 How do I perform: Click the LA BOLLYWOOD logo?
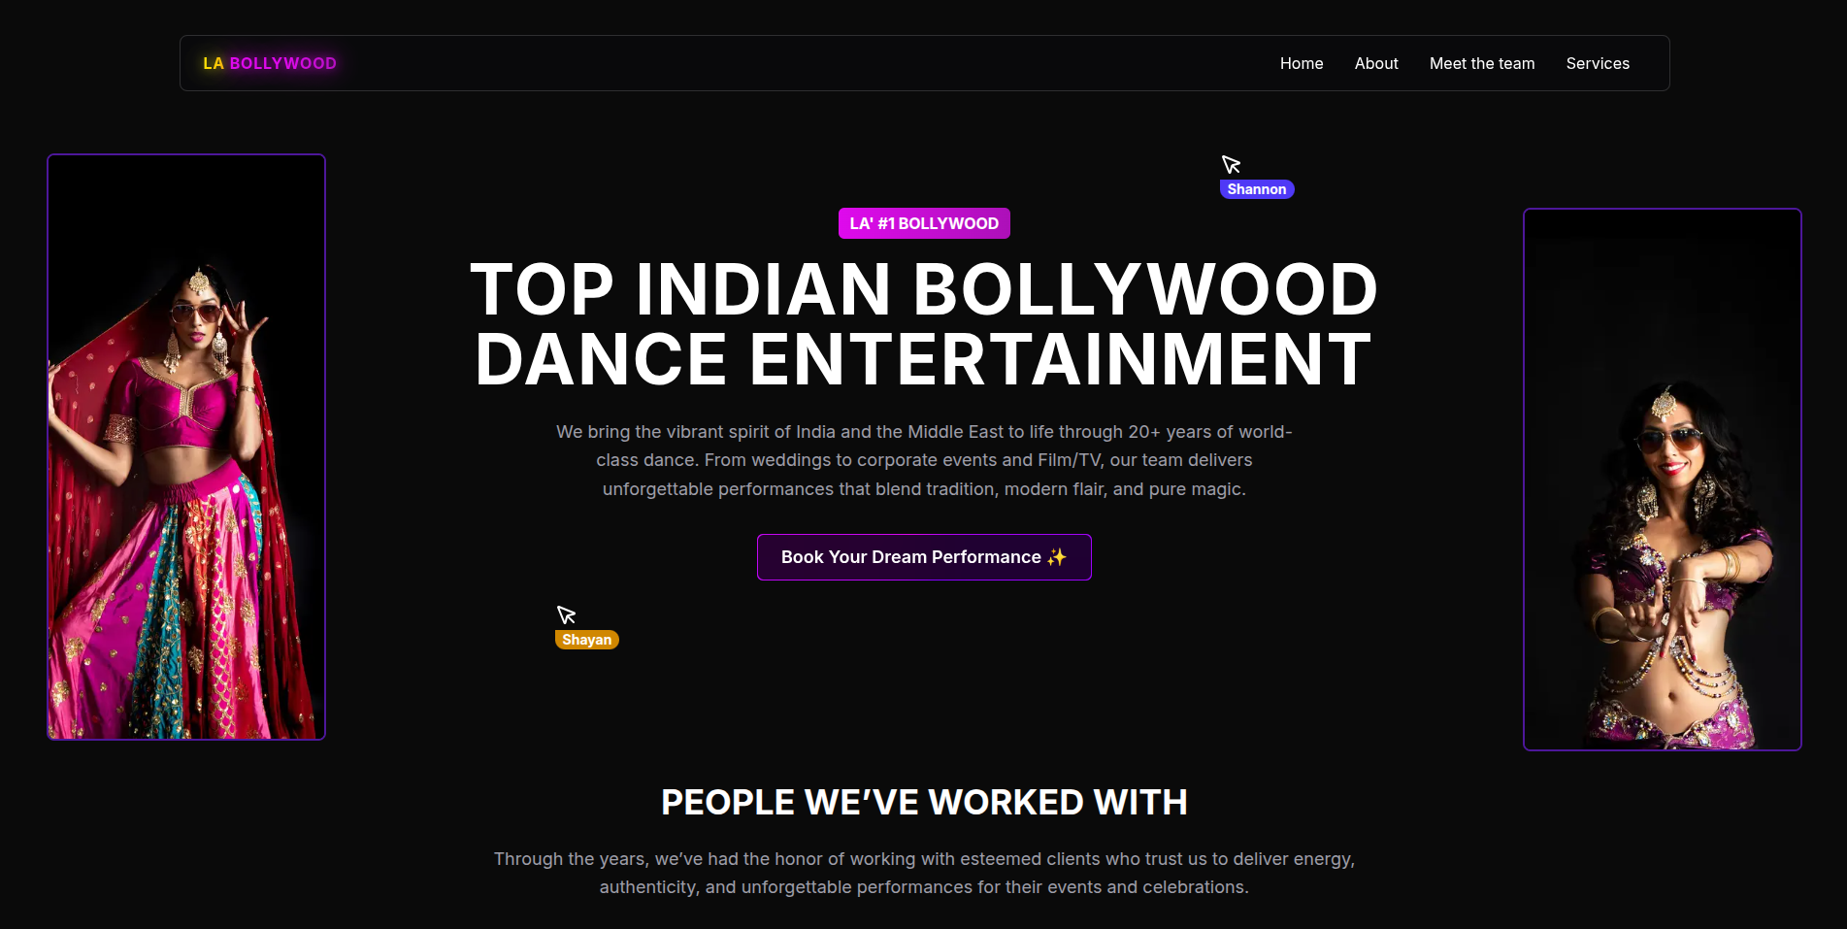[x=270, y=63]
